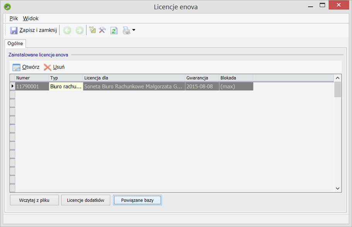Click the Biuro rachu... type cell

[x=66, y=86]
